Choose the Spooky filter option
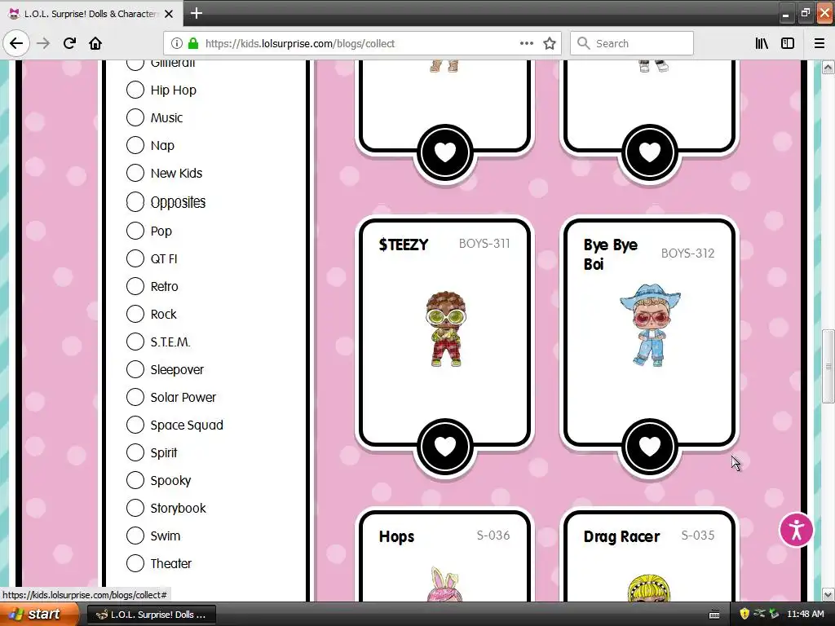The height and width of the screenshot is (626, 835). [x=135, y=479]
